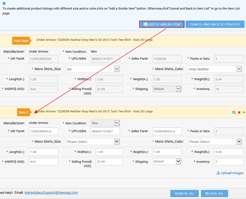Collapse Item 1 with the green chevron icon
246x199 pixels.
244,112
